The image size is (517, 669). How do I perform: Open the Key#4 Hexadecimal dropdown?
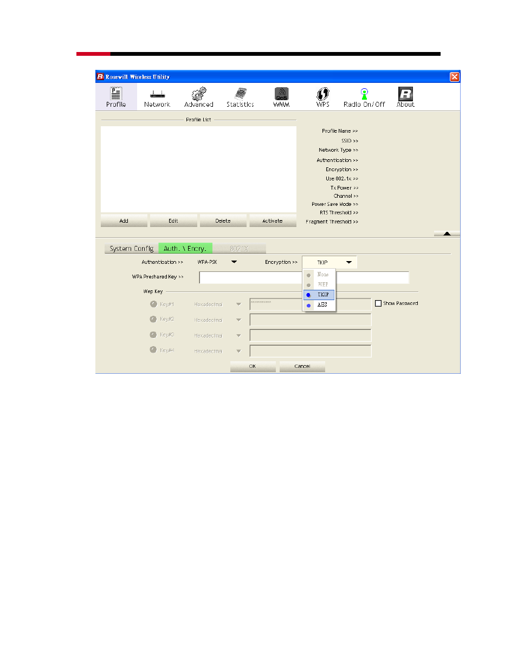(x=238, y=352)
